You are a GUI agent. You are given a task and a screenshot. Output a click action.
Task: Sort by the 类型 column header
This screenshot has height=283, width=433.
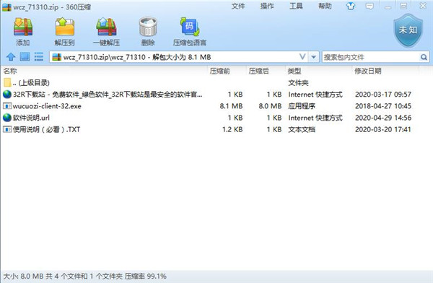tap(294, 71)
